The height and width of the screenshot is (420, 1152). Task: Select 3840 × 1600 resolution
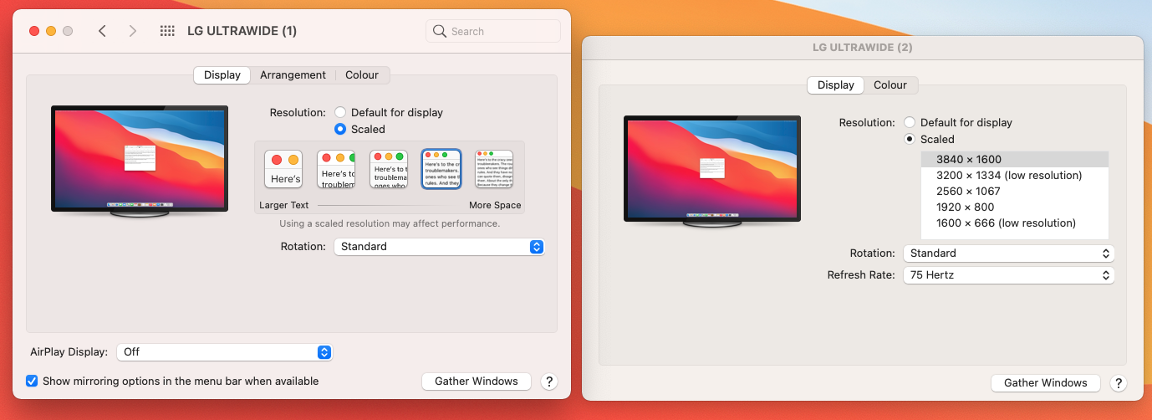tap(1015, 159)
